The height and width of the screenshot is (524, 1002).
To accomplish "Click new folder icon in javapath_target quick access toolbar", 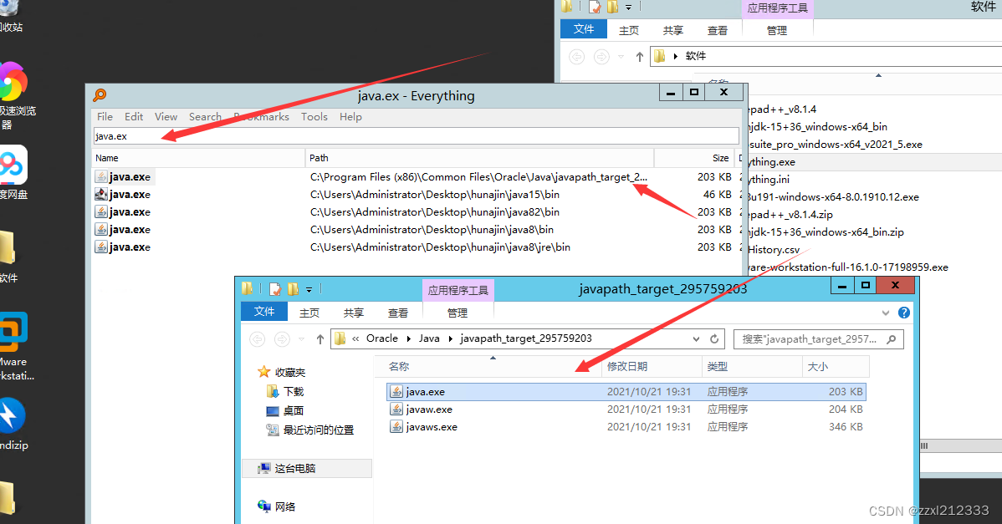I will coord(293,289).
